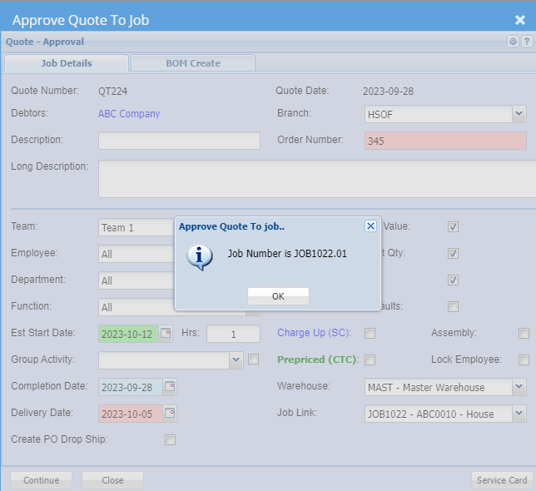Open the Completion Date calendar picker

(x=170, y=387)
